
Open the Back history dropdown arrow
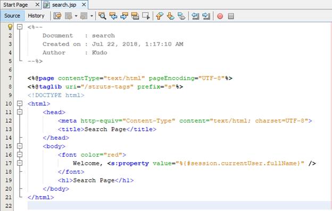(x=76, y=16)
